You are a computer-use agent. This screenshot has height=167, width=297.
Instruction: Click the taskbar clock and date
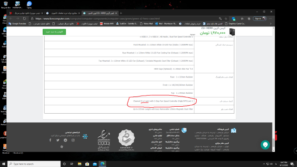(284, 164)
